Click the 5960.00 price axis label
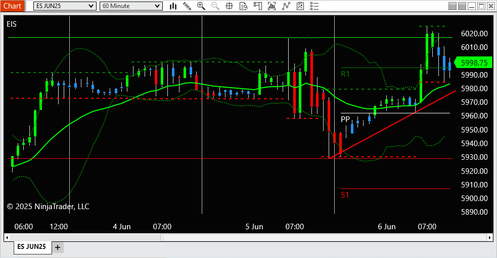The height and width of the screenshot is (258, 497). 474,115
